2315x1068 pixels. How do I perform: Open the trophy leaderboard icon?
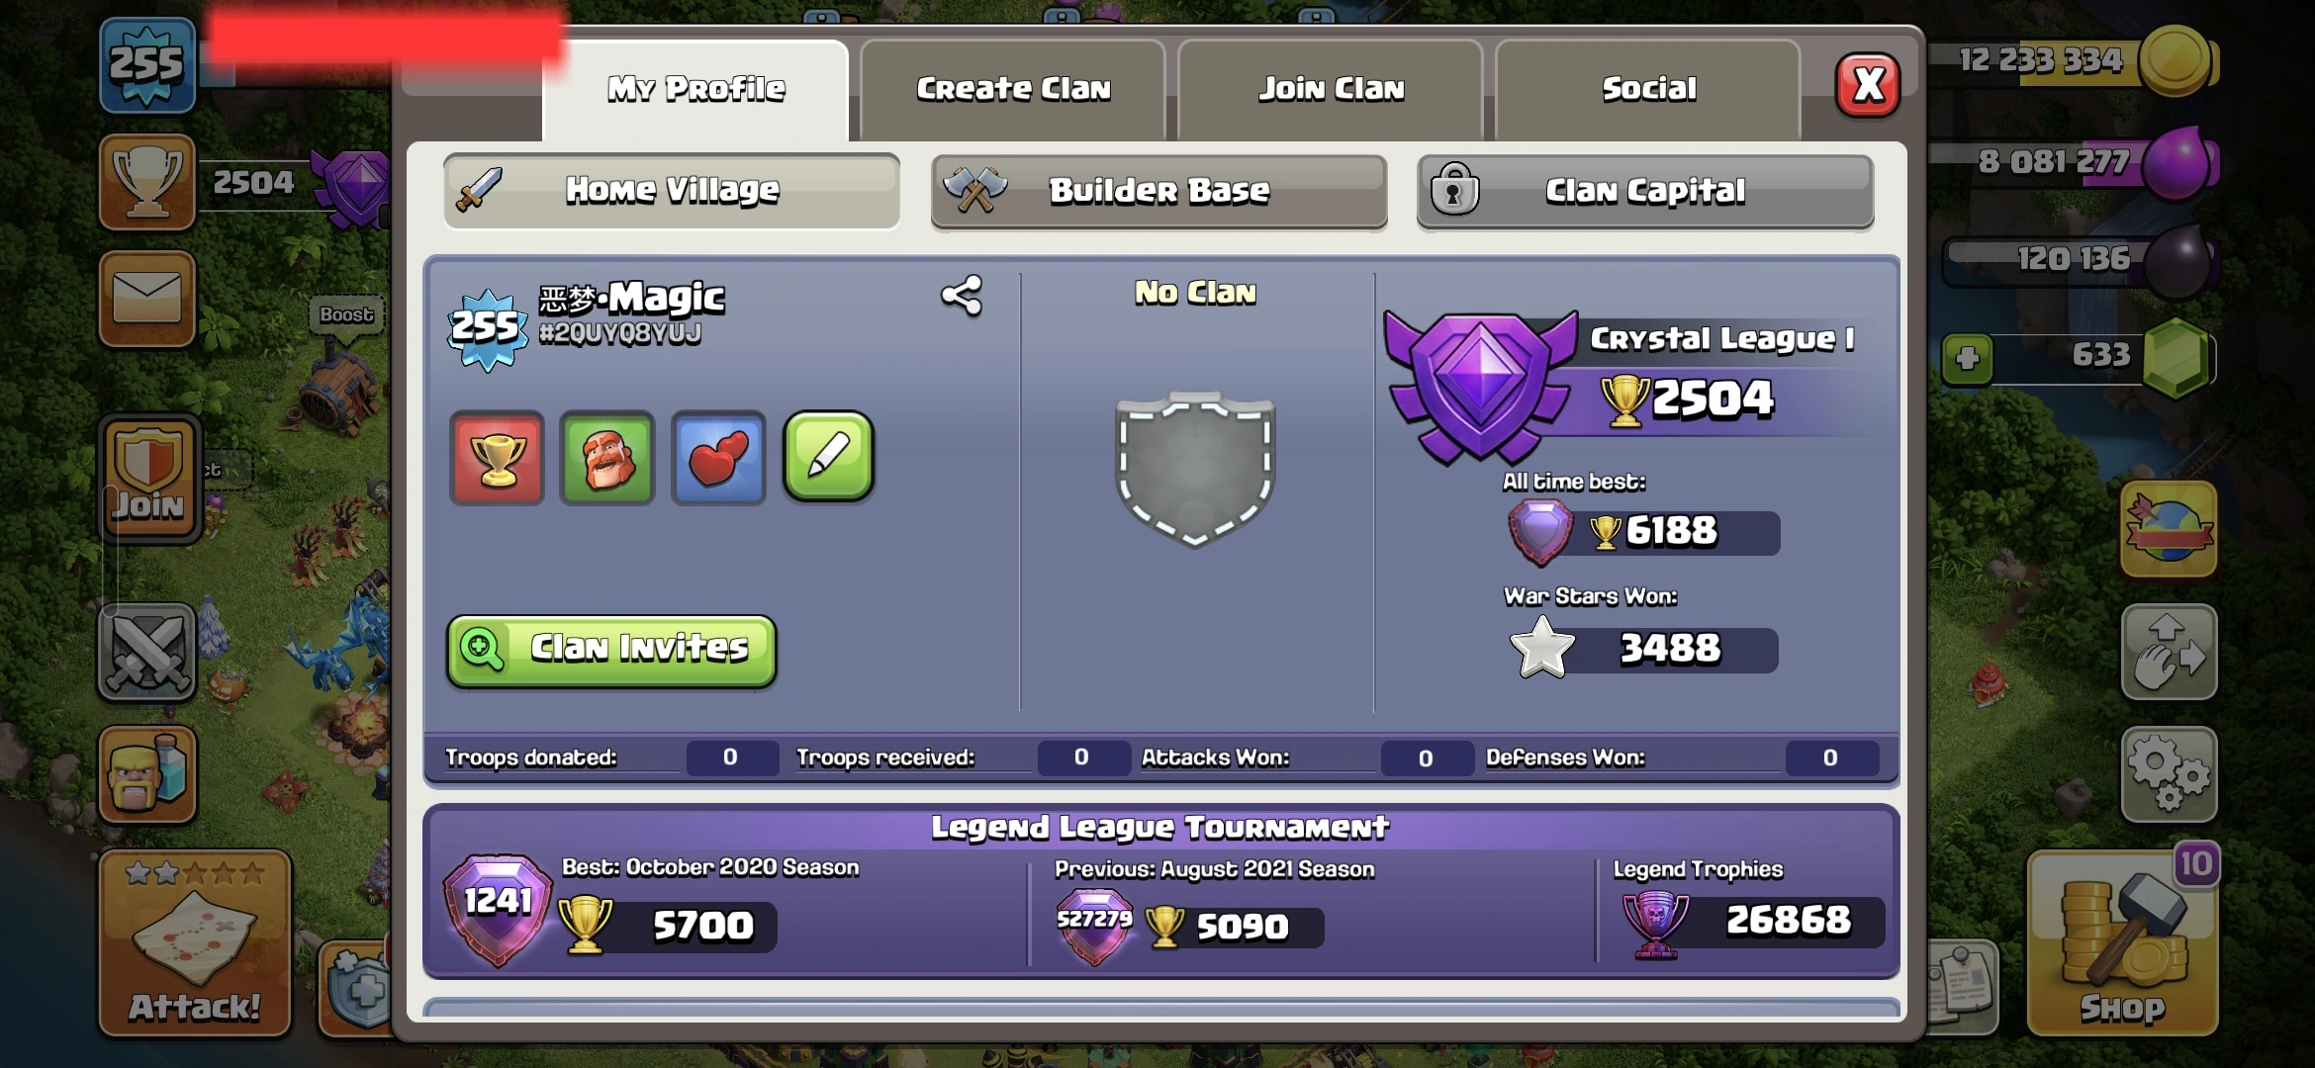[147, 182]
